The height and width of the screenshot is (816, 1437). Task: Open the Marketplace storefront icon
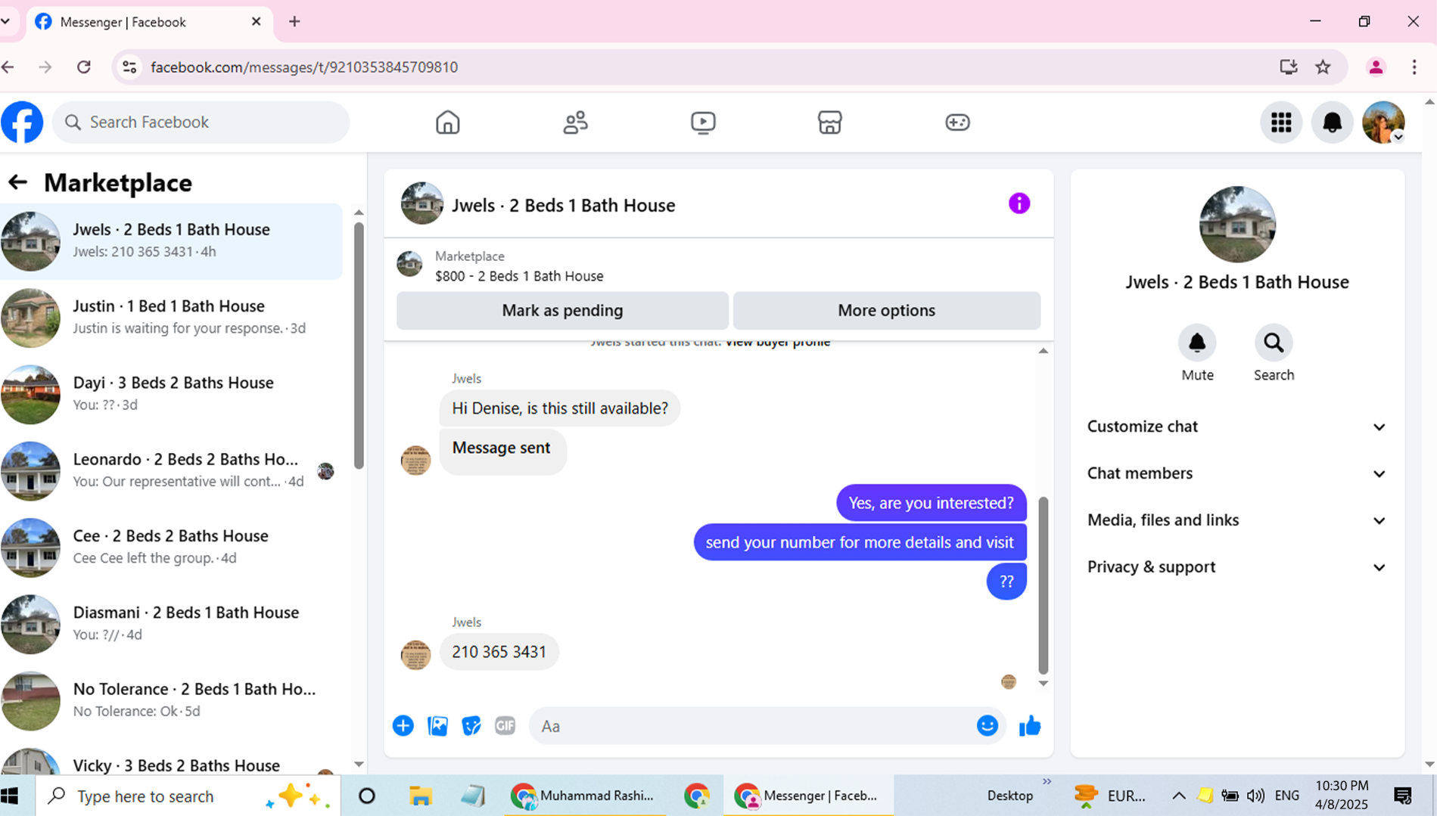[829, 122]
